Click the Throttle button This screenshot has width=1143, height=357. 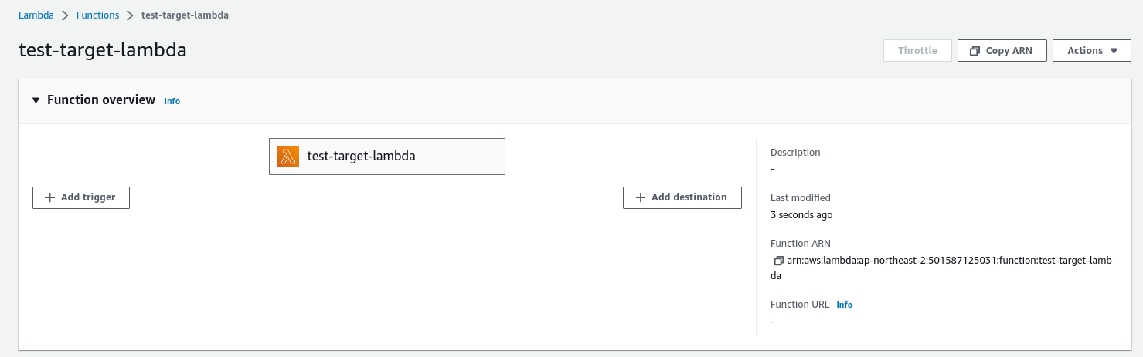coord(917,51)
